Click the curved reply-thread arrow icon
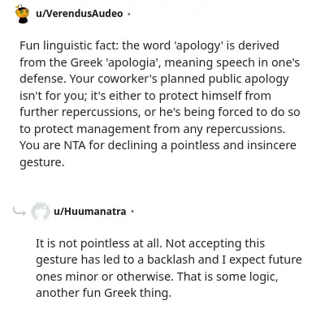325x322 pixels. 19,212
